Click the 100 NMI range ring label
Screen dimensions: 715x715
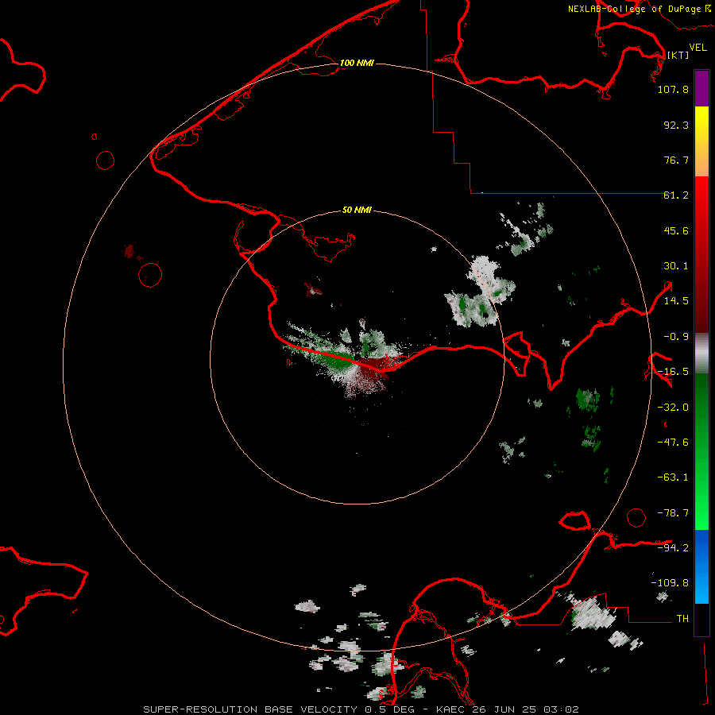(x=357, y=63)
